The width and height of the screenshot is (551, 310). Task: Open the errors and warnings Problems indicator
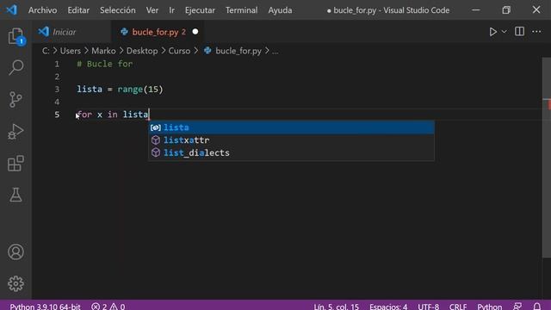click(x=108, y=307)
